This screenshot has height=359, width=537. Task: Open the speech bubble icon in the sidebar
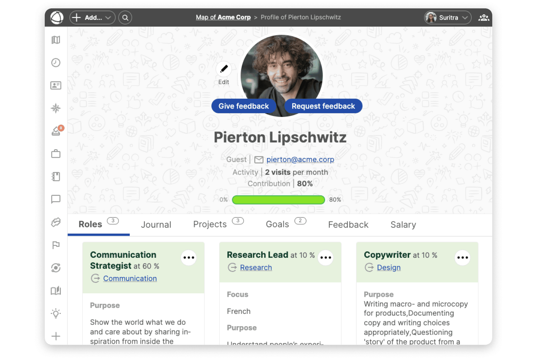point(56,199)
